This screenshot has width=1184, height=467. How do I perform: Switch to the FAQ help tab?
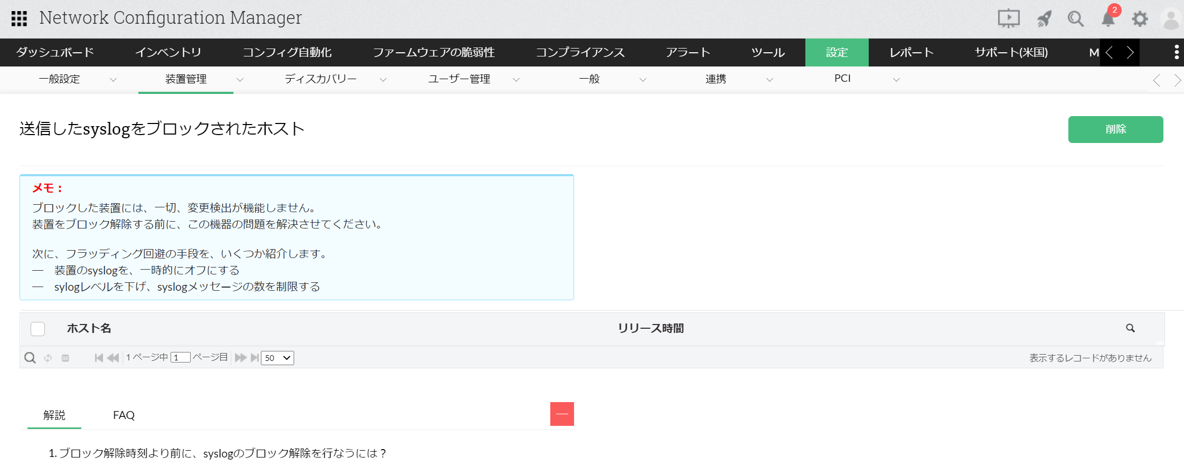coord(124,415)
